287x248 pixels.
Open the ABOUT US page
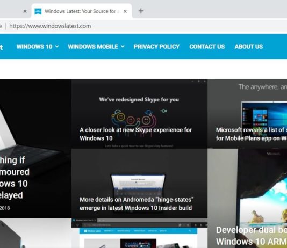tap(249, 47)
